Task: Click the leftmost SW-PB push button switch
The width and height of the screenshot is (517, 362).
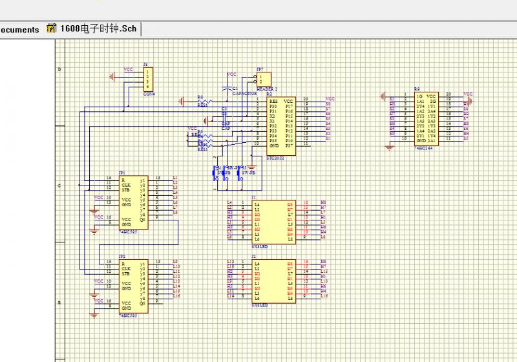Action: pos(216,173)
